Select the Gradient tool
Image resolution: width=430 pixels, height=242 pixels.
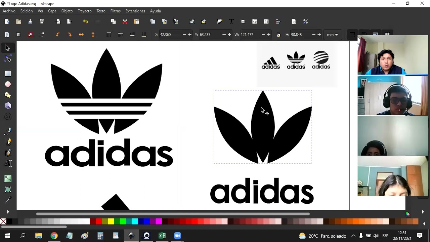tap(8, 178)
